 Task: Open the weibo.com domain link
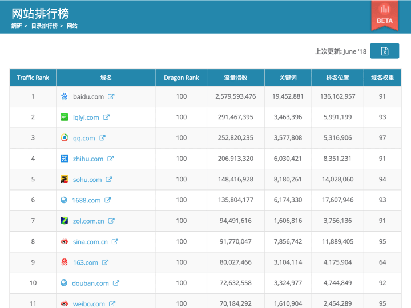(x=89, y=304)
